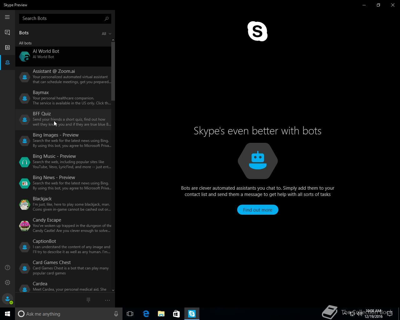The height and width of the screenshot is (320, 400).
Task: Open the Action Center notifications
Action: (x=390, y=314)
